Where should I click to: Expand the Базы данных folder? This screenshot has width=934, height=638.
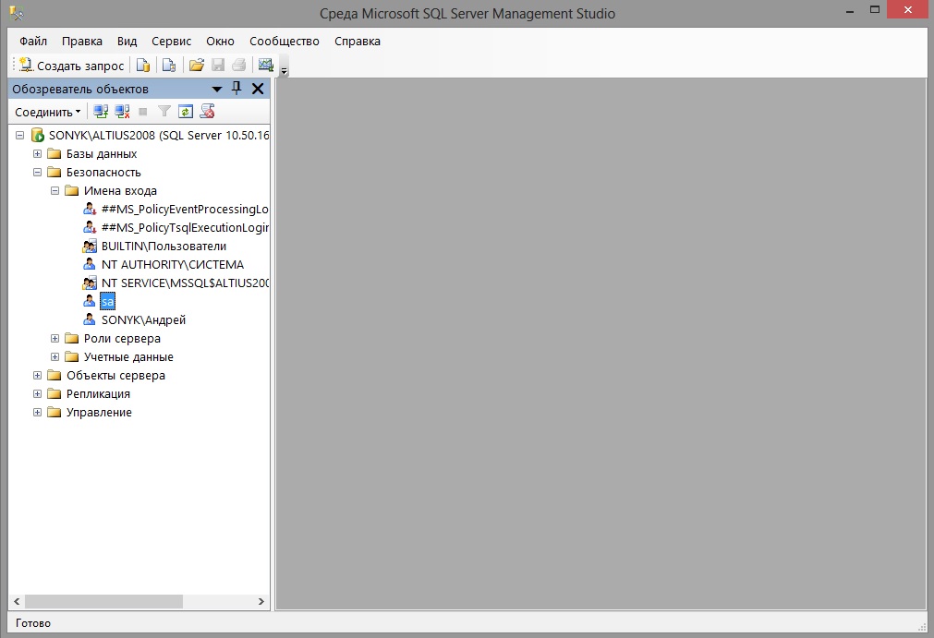coord(37,153)
